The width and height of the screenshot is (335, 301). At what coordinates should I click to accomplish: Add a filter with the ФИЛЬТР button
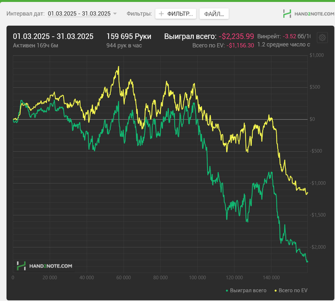(176, 14)
